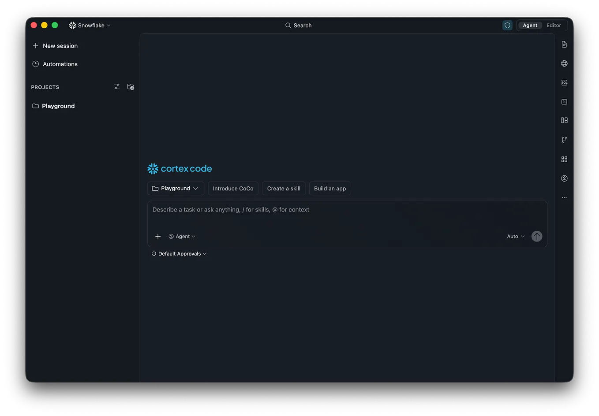
Task: Minimize the window with the yellow button
Action: [44, 25]
